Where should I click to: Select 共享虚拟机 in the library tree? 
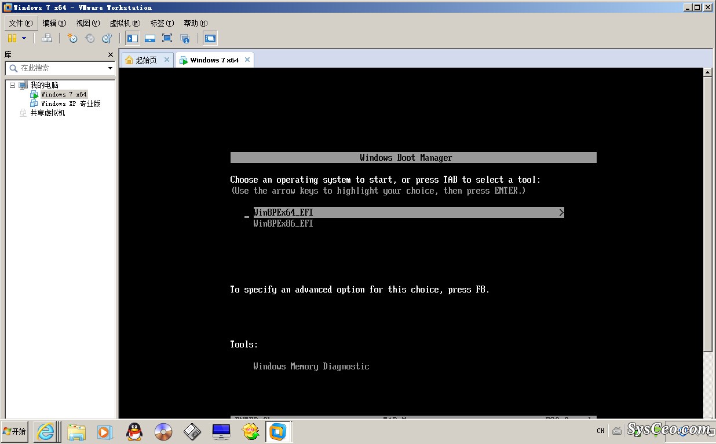[x=48, y=113]
